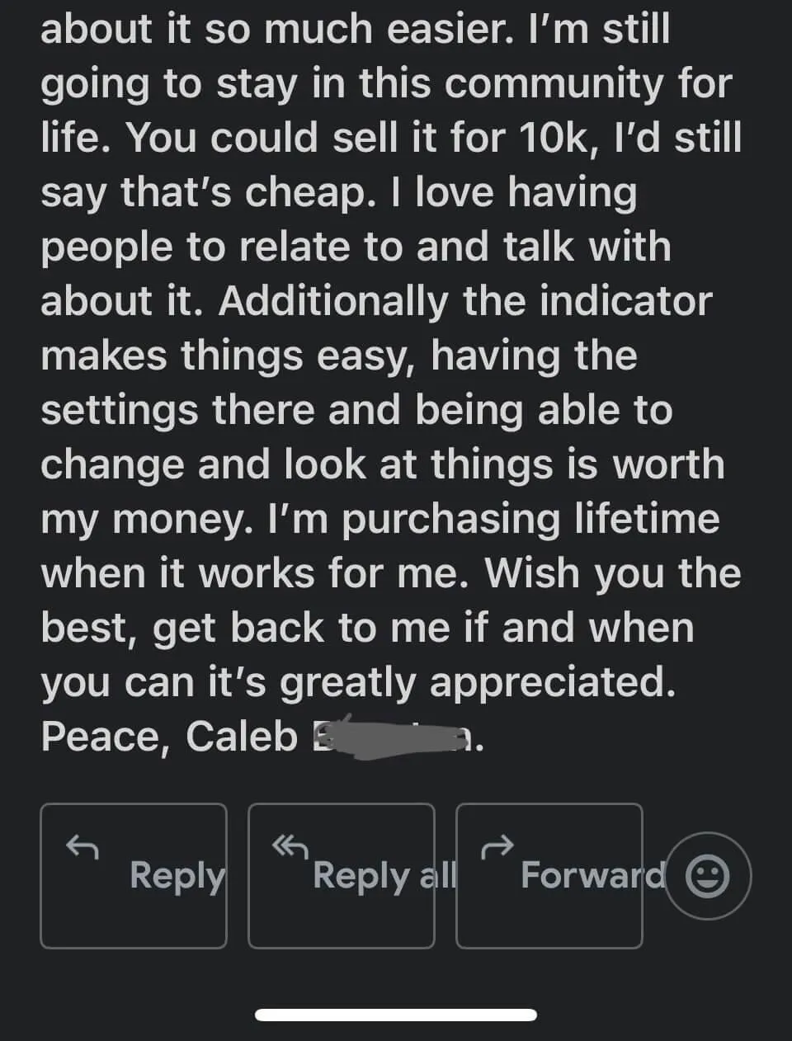Tap the redacted surname after Caleb
This screenshot has height=1041, width=792.
(394, 735)
